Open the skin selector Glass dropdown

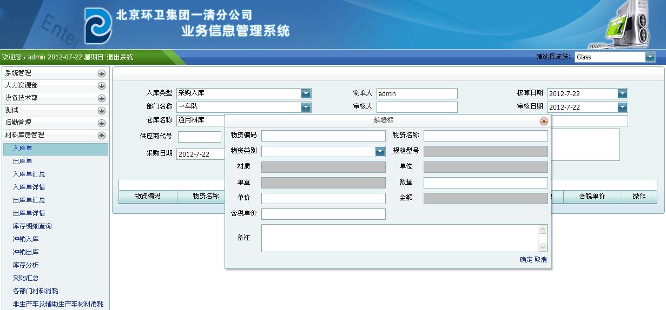[650, 57]
